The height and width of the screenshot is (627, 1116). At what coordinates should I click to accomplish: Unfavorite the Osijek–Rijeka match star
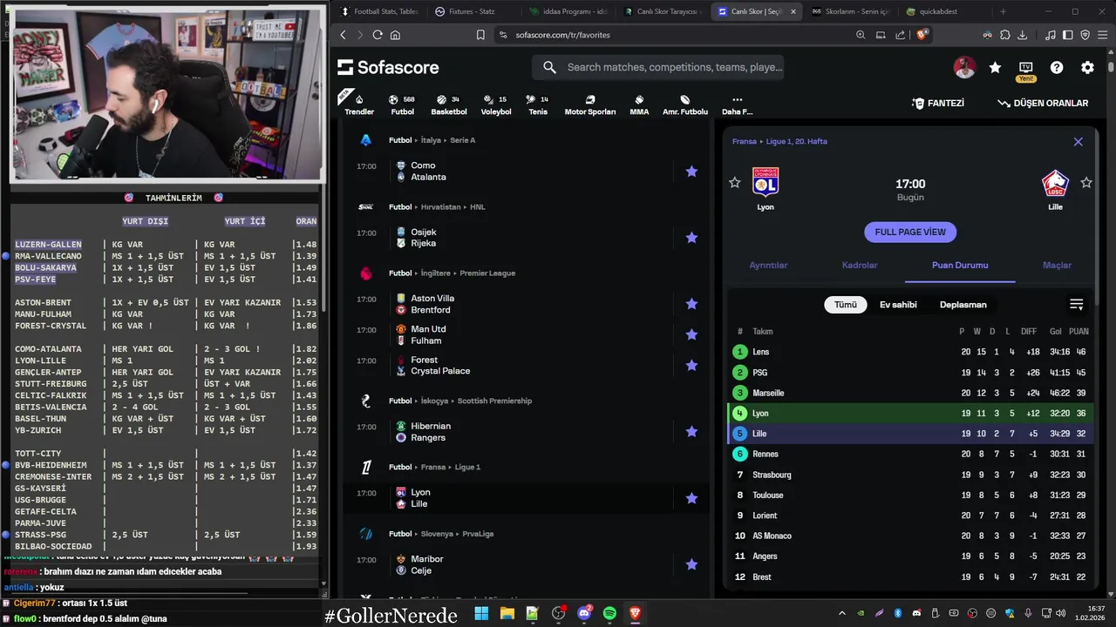(x=691, y=238)
